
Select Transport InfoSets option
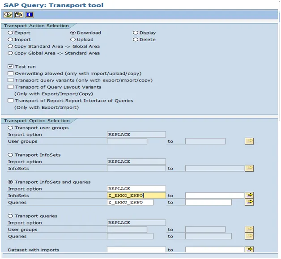coord(10,155)
